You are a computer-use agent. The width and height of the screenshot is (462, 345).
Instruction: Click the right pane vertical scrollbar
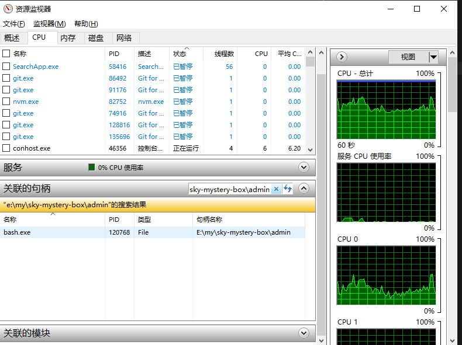click(x=452, y=175)
